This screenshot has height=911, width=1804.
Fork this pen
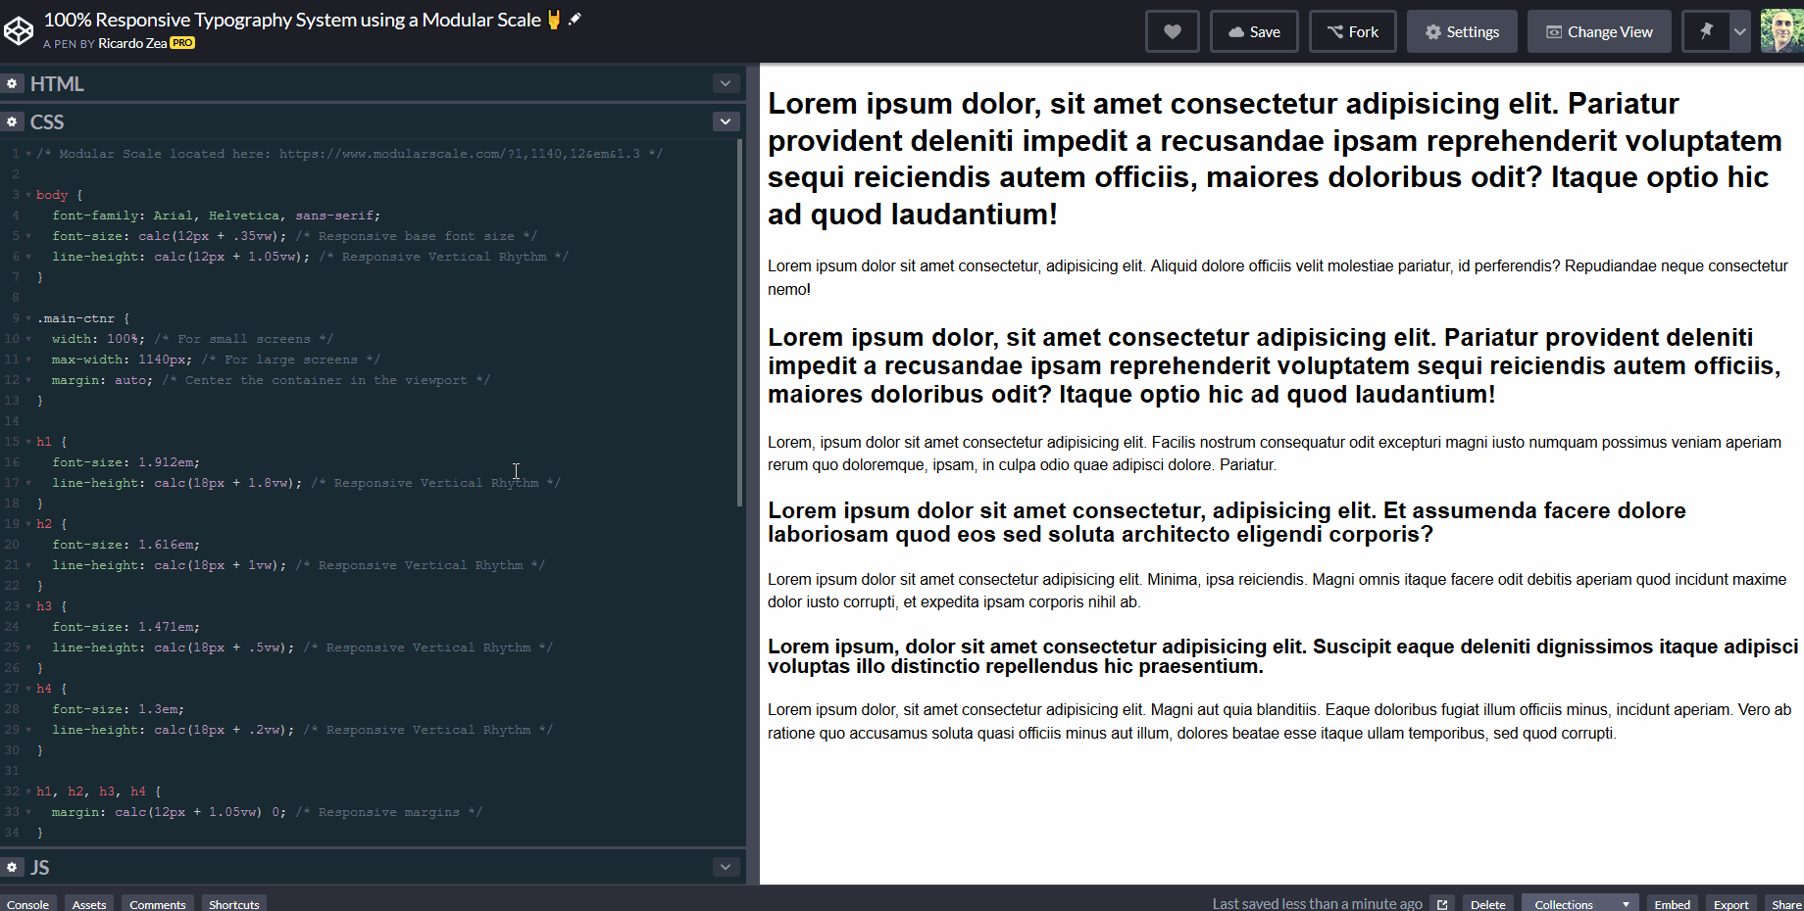point(1352,30)
